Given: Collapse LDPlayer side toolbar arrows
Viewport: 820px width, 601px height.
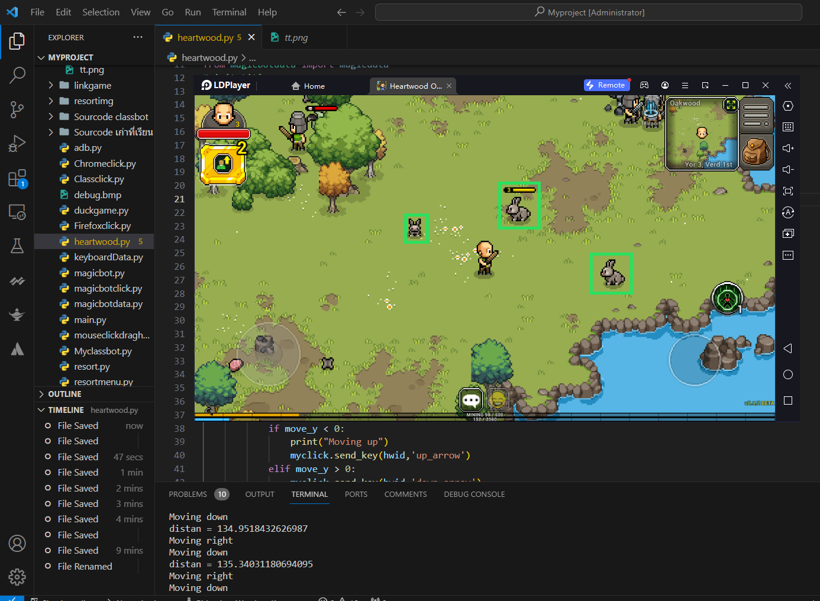Looking at the screenshot, I should point(788,86).
